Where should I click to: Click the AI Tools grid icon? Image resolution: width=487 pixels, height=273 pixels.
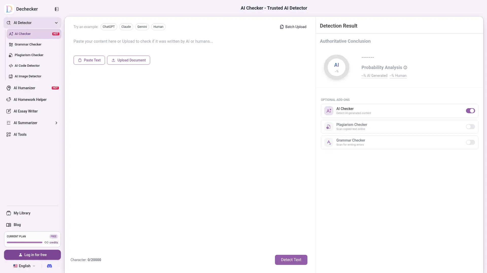9,134
